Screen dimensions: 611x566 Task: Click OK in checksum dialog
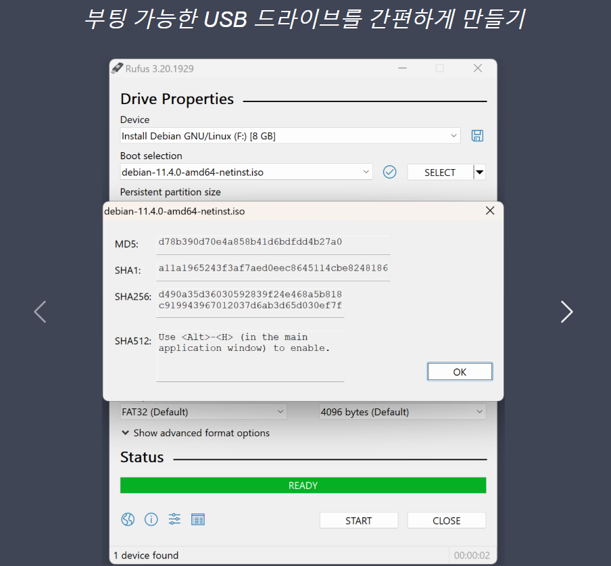460,371
